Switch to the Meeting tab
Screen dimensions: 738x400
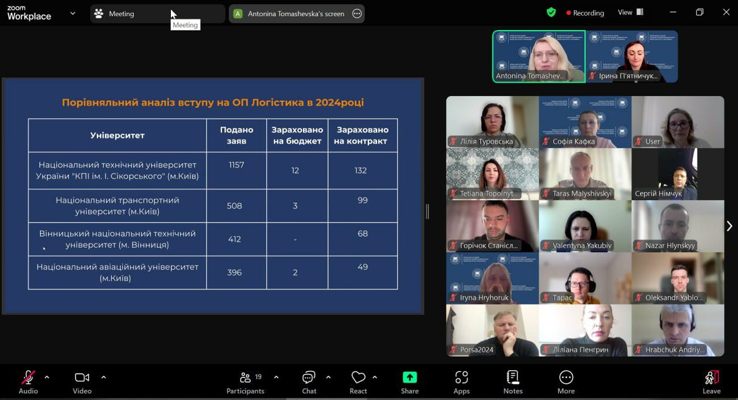coord(122,13)
